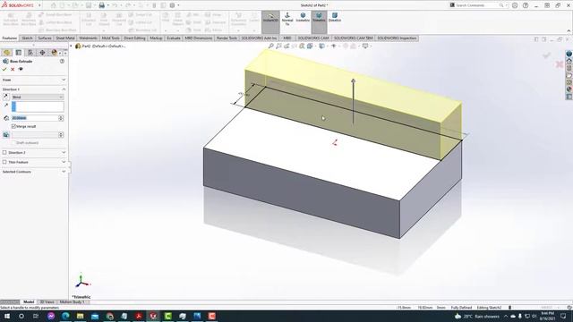Click extrude direction arrow handle
This screenshot has width=573, height=322.
pos(353,81)
